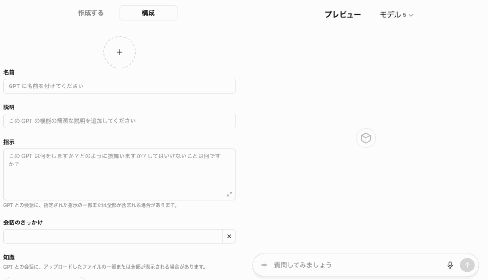Viewport: 488px width, 280px height.
Task: Switch to the 作成する tab
Action: (91, 13)
